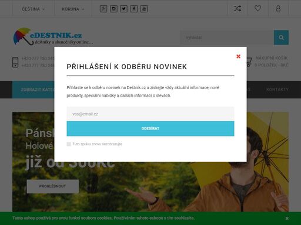The image size is (301, 225).
Task: Open the KONTAKTY menu item
Action: click(x=277, y=90)
